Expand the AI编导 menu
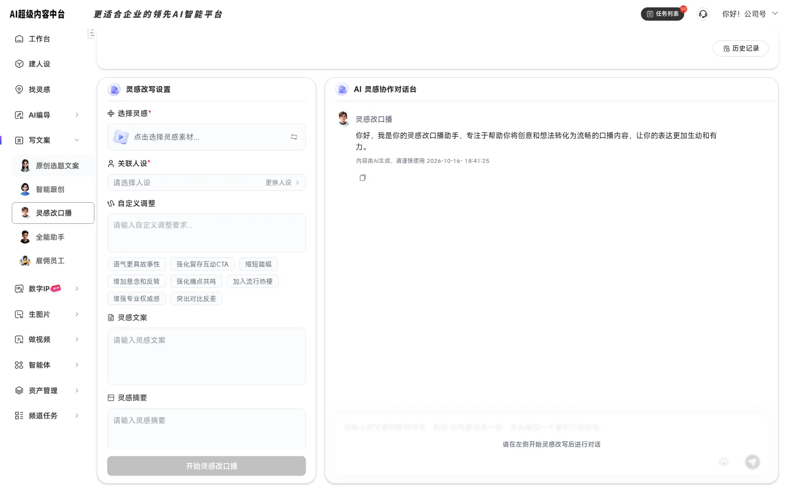Viewport: 787px width, 492px height. click(x=47, y=115)
